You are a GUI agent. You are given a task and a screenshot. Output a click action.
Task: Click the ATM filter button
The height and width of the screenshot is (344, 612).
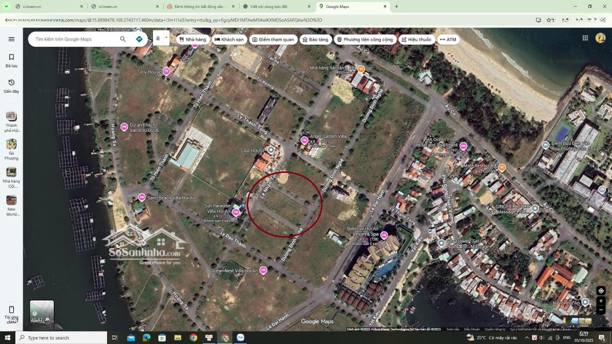click(x=448, y=40)
